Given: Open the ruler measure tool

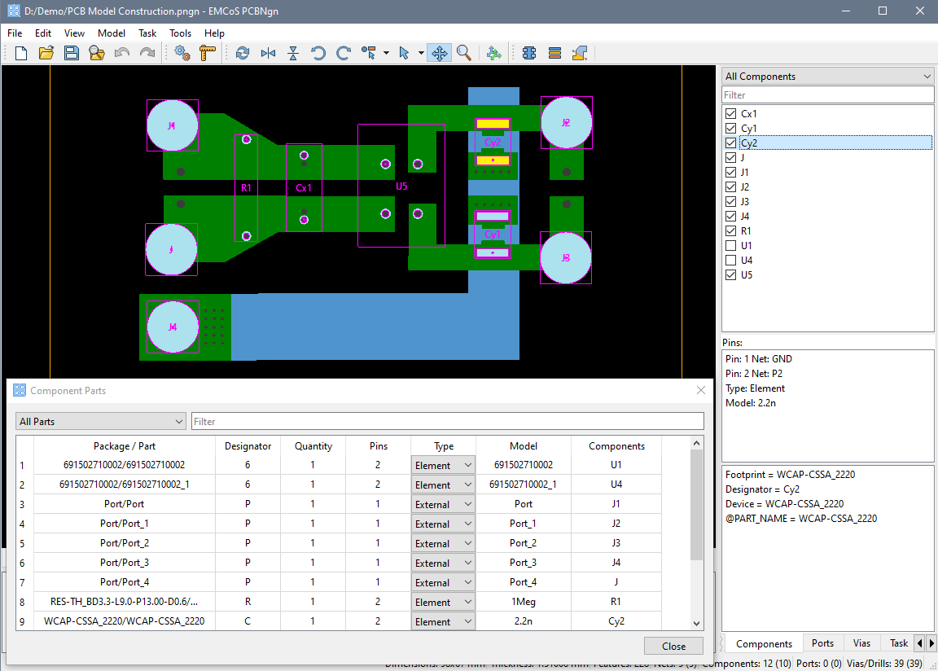Looking at the screenshot, I should click(x=208, y=53).
